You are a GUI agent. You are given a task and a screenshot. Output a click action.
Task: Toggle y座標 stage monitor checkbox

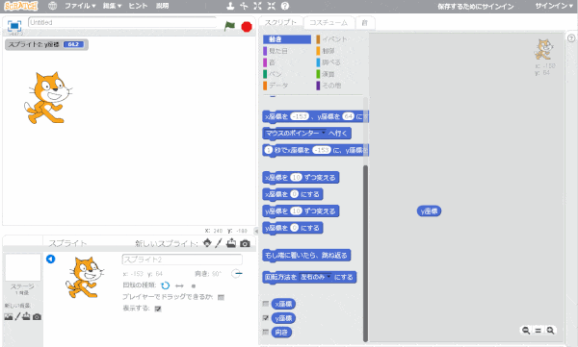(266, 317)
